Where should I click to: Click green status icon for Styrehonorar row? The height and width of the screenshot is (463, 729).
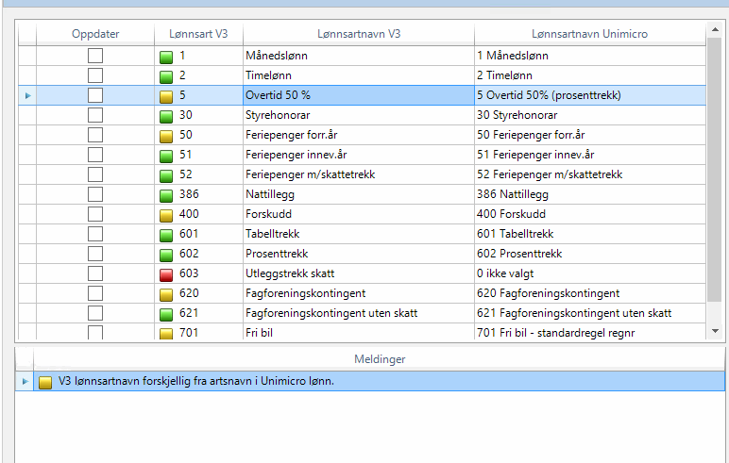pyautogui.click(x=166, y=116)
